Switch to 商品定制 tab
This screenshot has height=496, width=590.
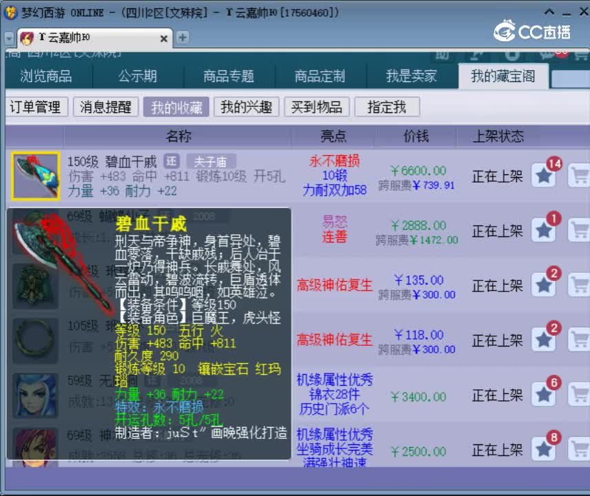320,76
